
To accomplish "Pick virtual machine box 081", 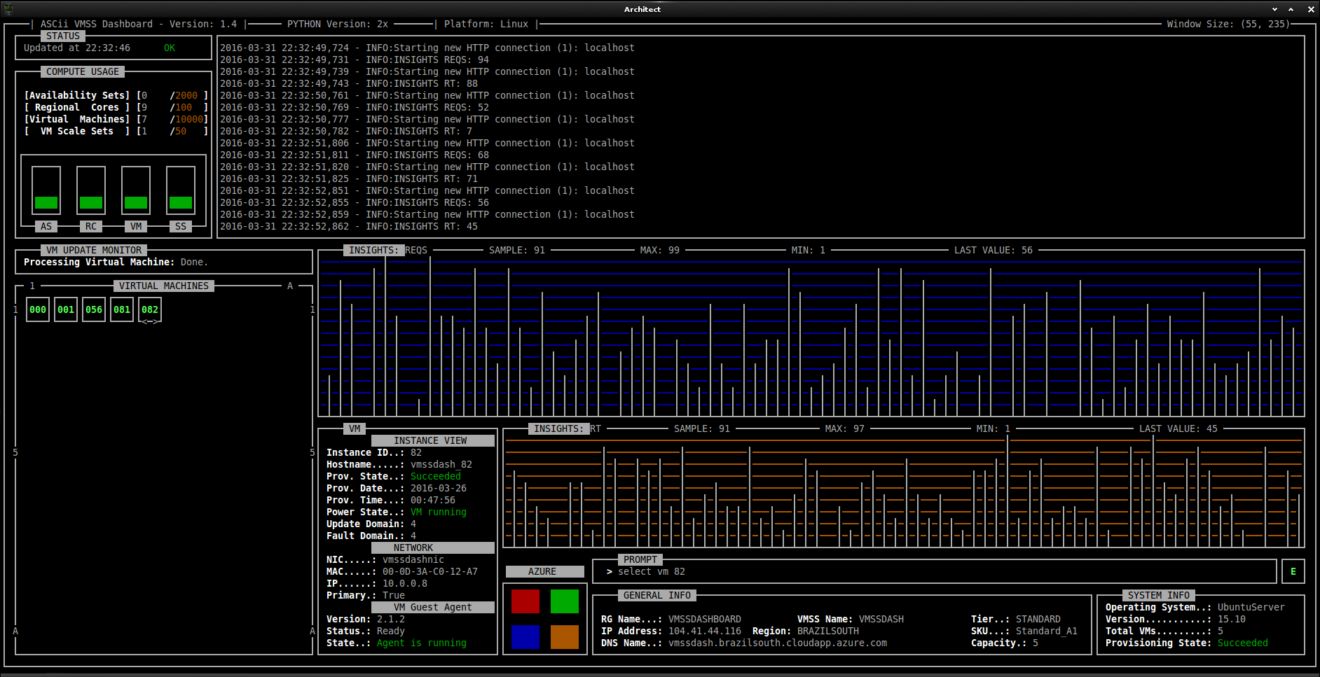I will coord(122,309).
